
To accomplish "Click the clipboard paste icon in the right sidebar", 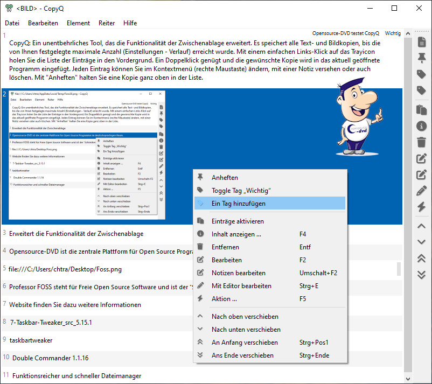I will pos(422,109).
